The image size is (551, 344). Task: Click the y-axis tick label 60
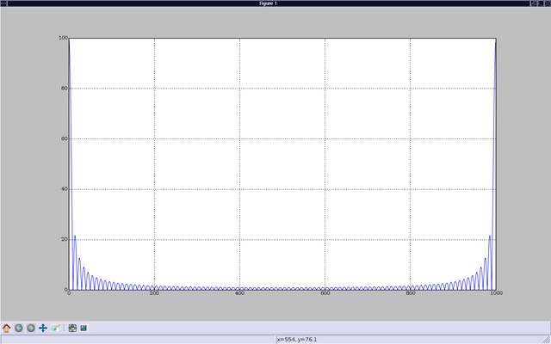pyautogui.click(x=65, y=138)
